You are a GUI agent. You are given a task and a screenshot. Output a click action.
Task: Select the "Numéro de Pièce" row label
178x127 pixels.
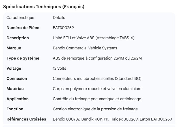click(x=23, y=28)
